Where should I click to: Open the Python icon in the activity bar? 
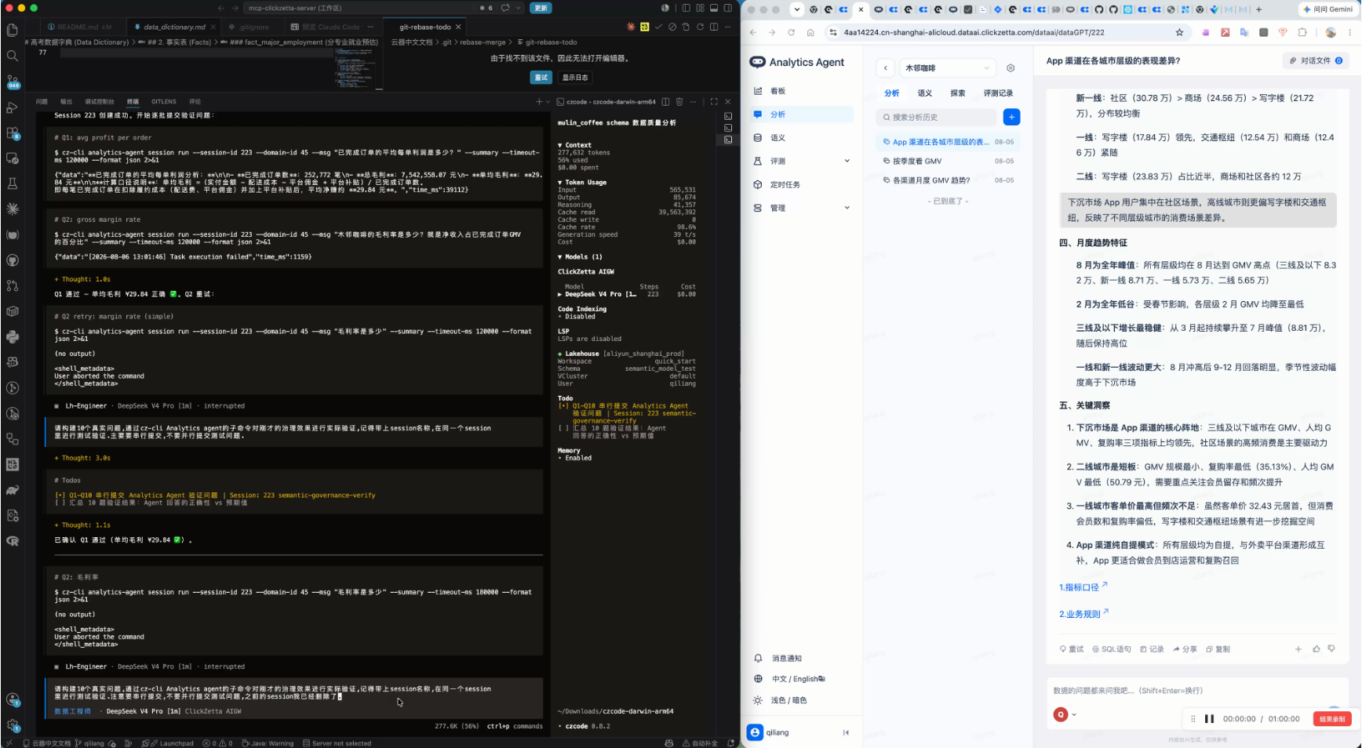pos(13,336)
